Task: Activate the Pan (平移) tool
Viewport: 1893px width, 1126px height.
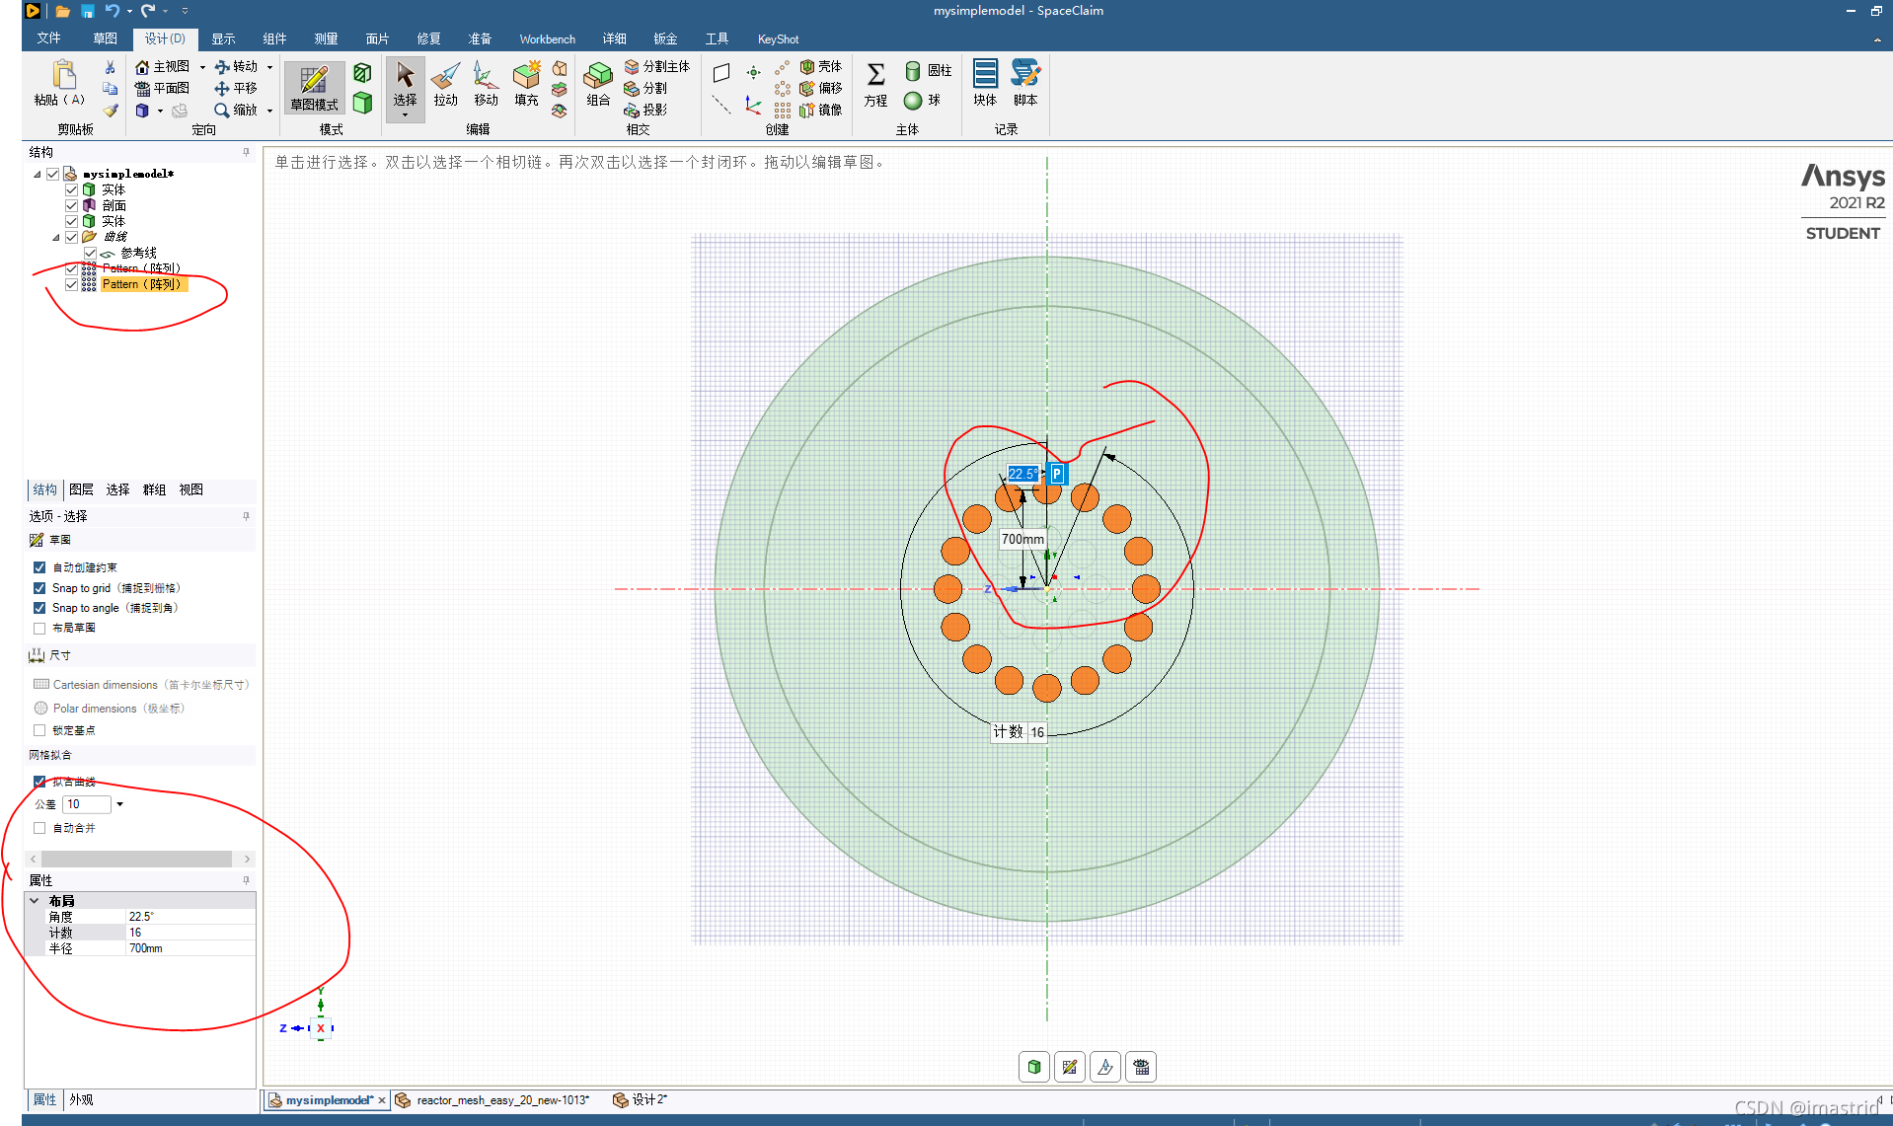Action: coord(237,89)
